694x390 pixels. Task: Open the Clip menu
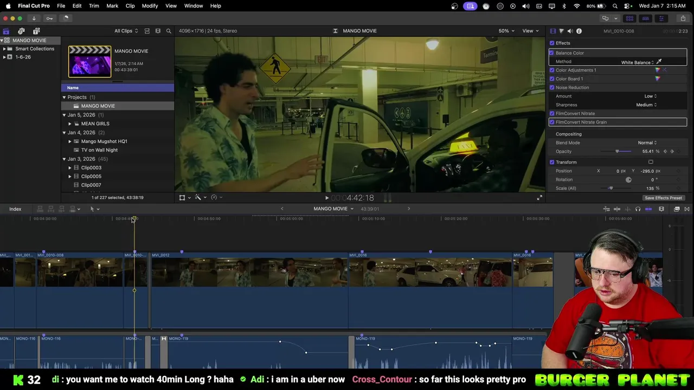130,5
